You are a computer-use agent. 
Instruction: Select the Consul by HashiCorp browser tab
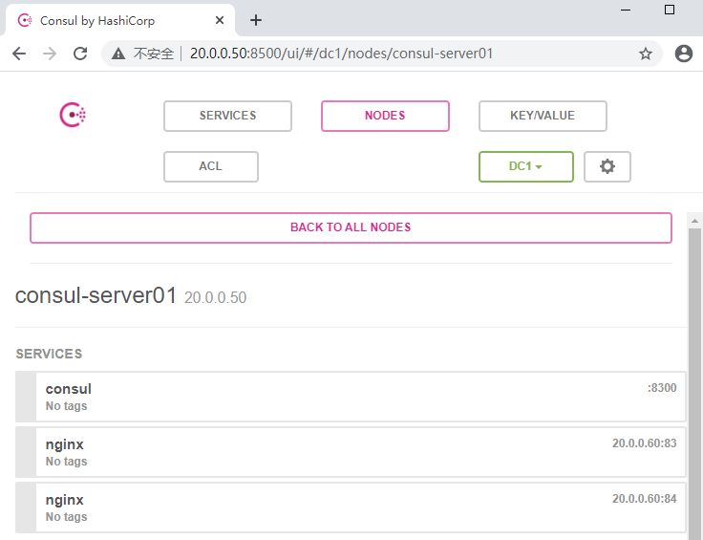point(119,20)
